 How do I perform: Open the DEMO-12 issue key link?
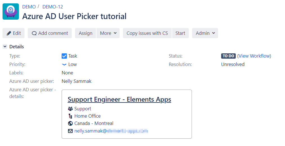click(x=53, y=7)
